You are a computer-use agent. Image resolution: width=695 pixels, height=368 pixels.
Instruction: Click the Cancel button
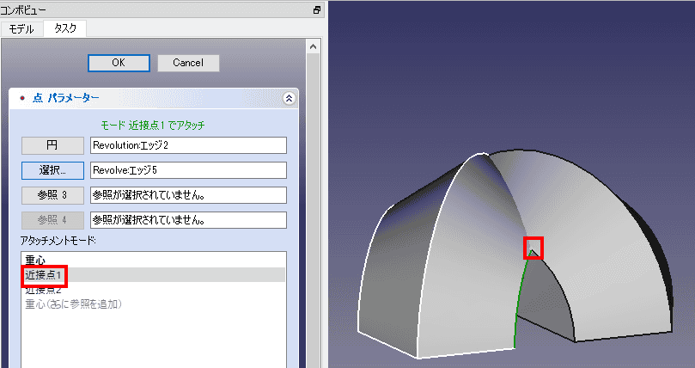click(188, 63)
